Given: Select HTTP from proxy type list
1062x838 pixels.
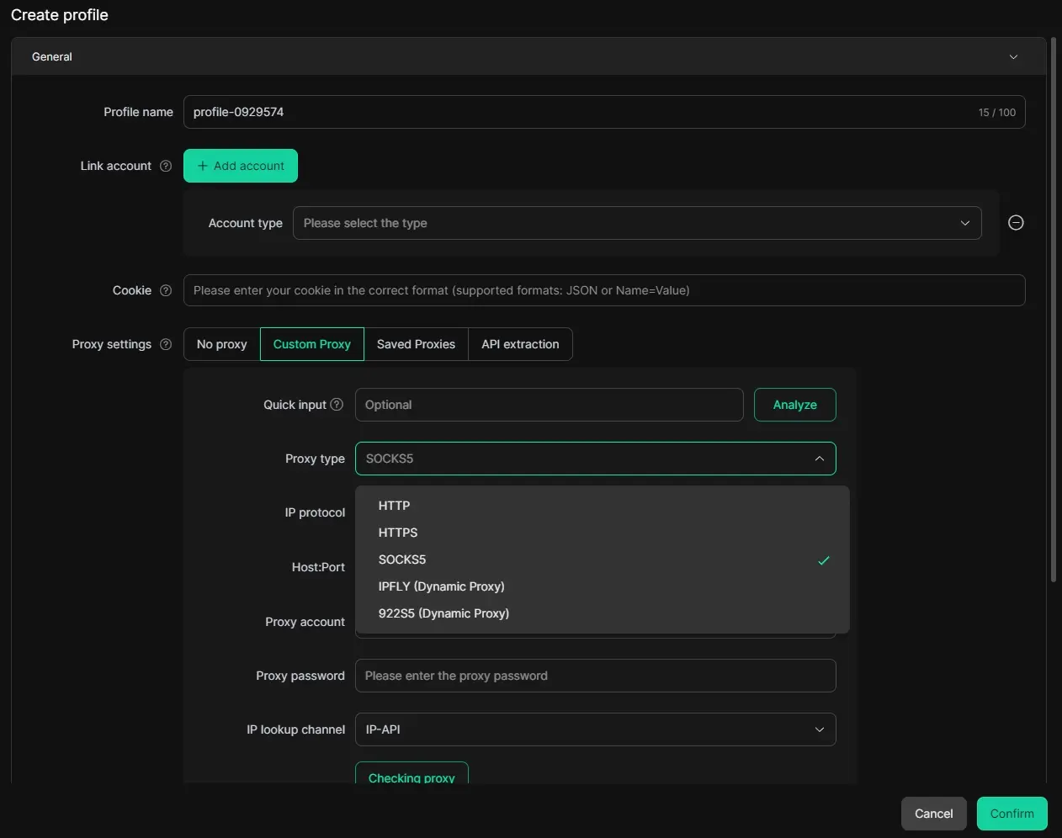Looking at the screenshot, I should [x=394, y=506].
